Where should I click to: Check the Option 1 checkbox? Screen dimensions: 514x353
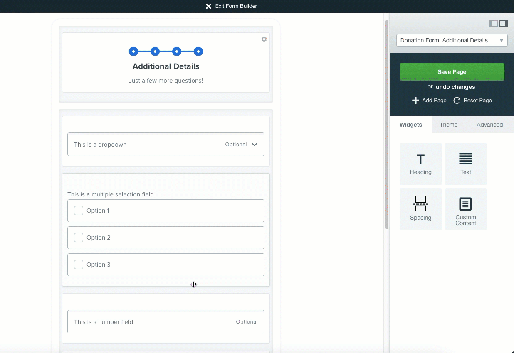79,211
